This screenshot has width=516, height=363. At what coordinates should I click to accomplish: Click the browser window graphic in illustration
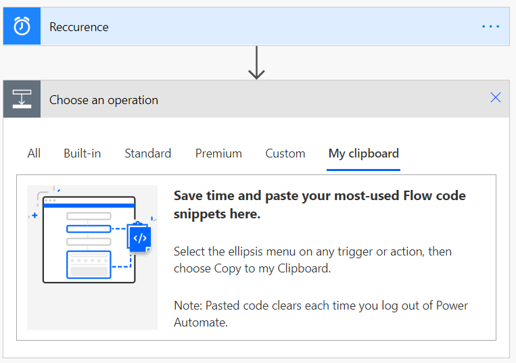88,203
